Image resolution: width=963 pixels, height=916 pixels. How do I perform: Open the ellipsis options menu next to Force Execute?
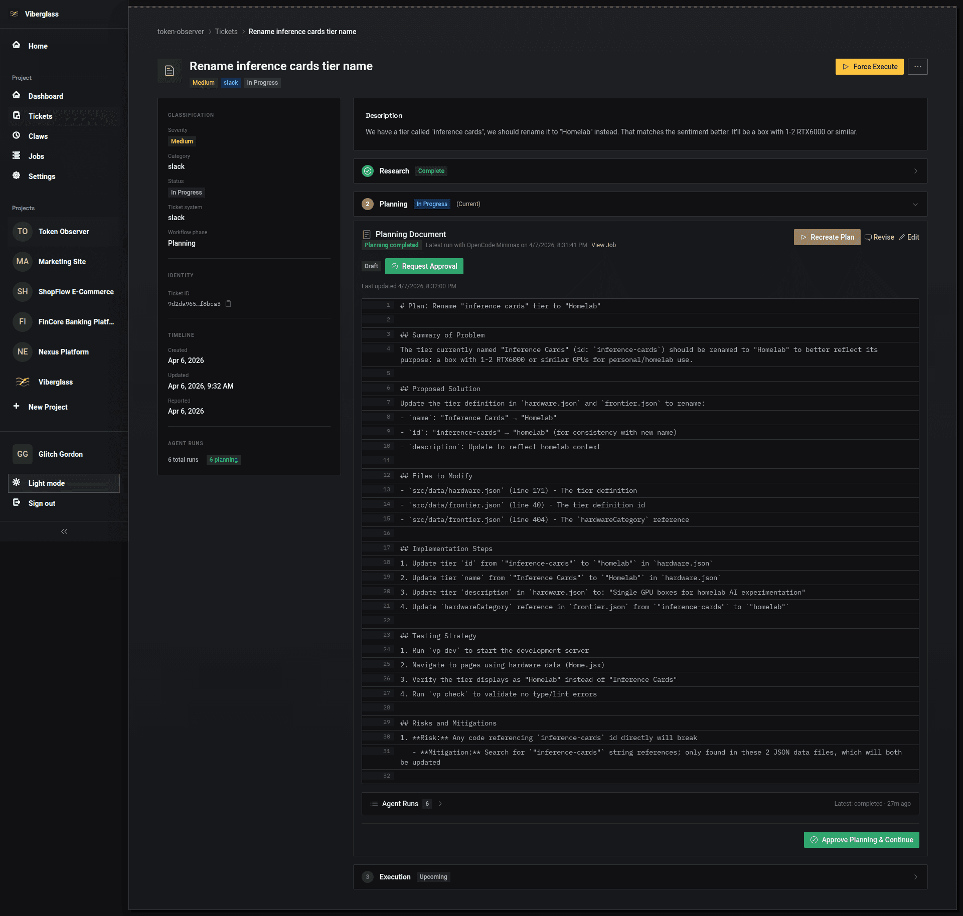coord(918,66)
